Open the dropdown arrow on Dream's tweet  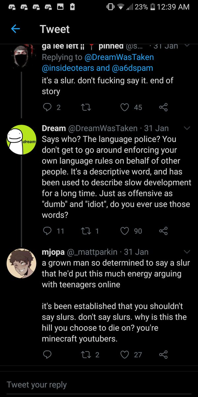(186, 128)
